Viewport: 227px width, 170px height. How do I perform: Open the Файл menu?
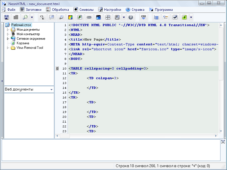[9, 10]
